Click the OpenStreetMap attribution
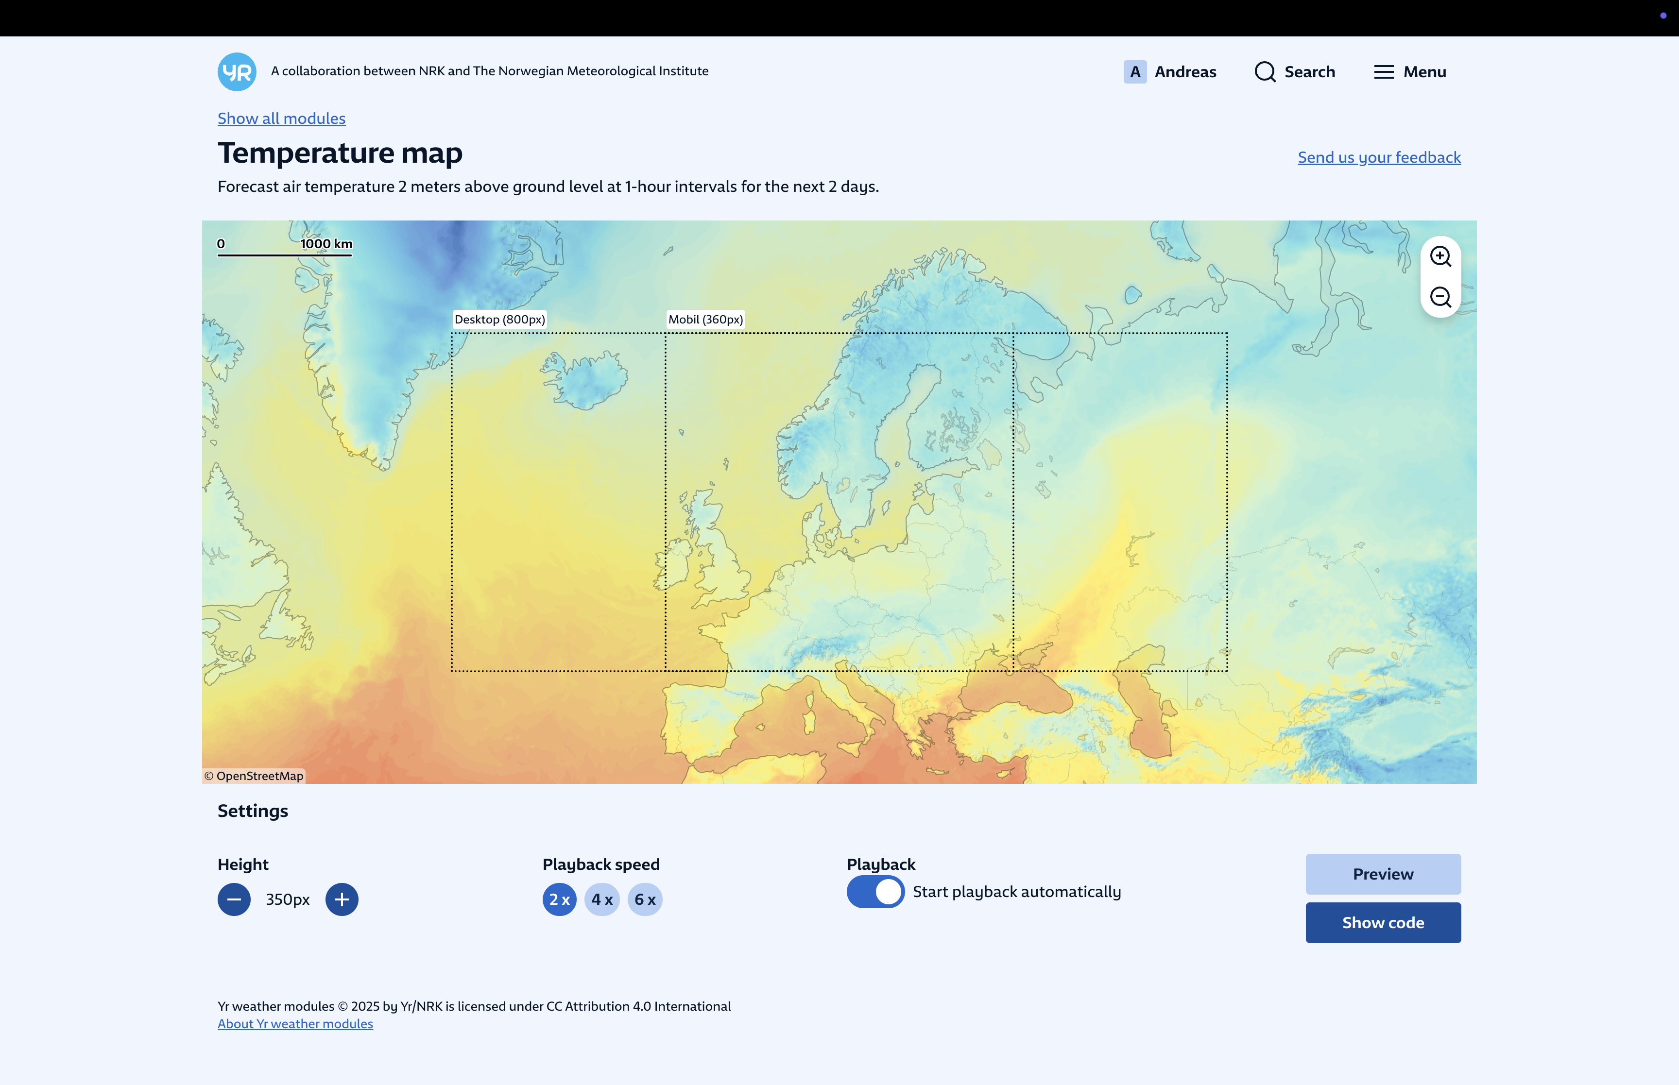The height and width of the screenshot is (1085, 1679). [255, 776]
